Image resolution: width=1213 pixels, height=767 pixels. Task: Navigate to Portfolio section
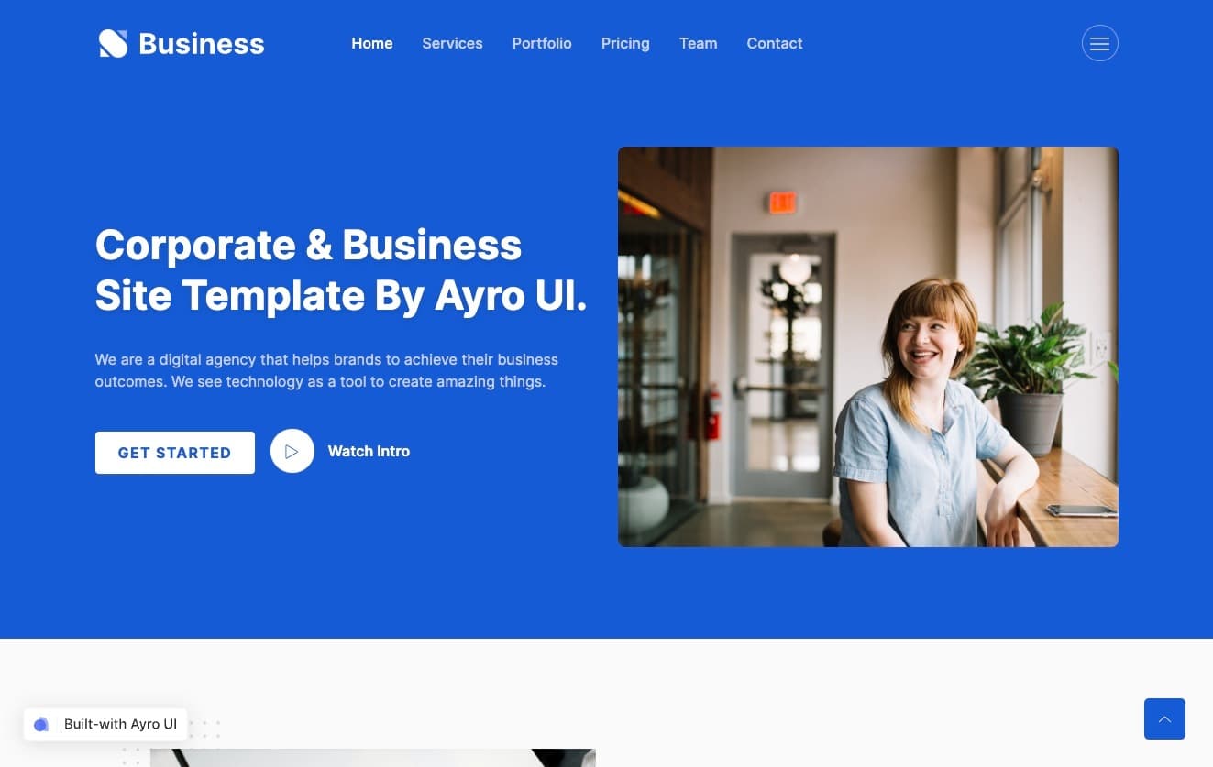[x=542, y=43]
